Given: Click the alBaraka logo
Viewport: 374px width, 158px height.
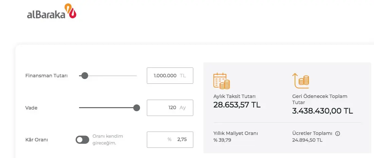Looking at the screenshot, I should 52,12.
